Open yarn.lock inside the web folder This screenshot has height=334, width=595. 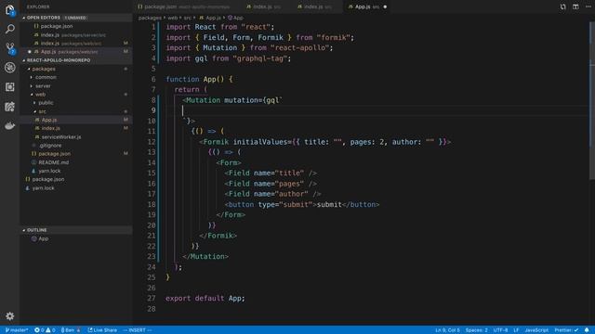click(76, 171)
